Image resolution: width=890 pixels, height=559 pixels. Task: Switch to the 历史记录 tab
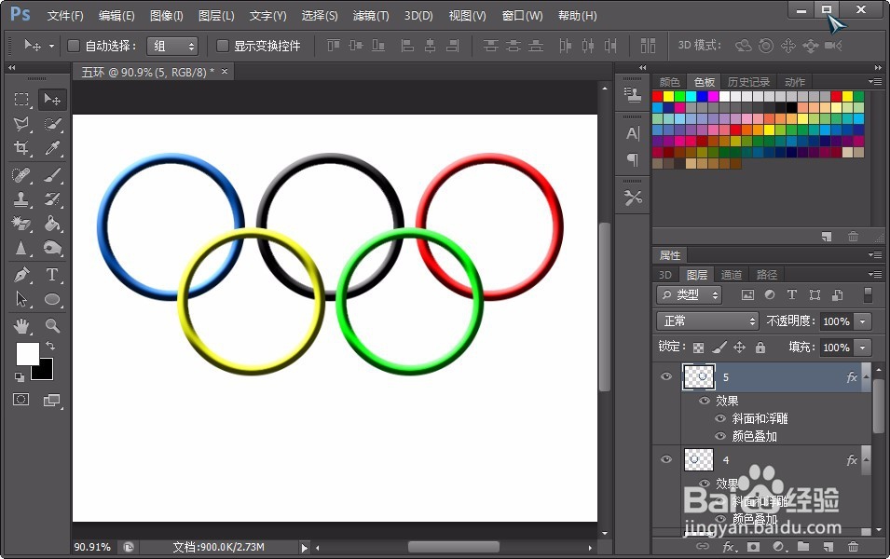[748, 82]
